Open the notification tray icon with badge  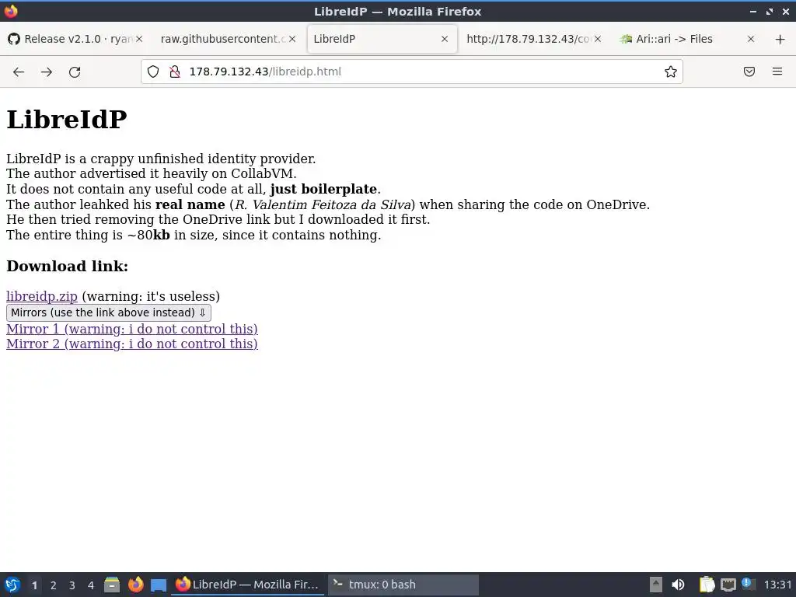(x=748, y=584)
